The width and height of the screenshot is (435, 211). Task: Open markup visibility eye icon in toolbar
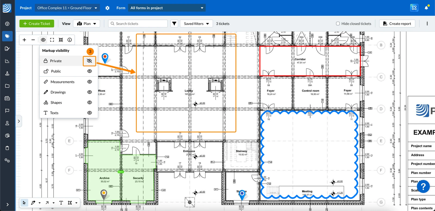click(43, 40)
